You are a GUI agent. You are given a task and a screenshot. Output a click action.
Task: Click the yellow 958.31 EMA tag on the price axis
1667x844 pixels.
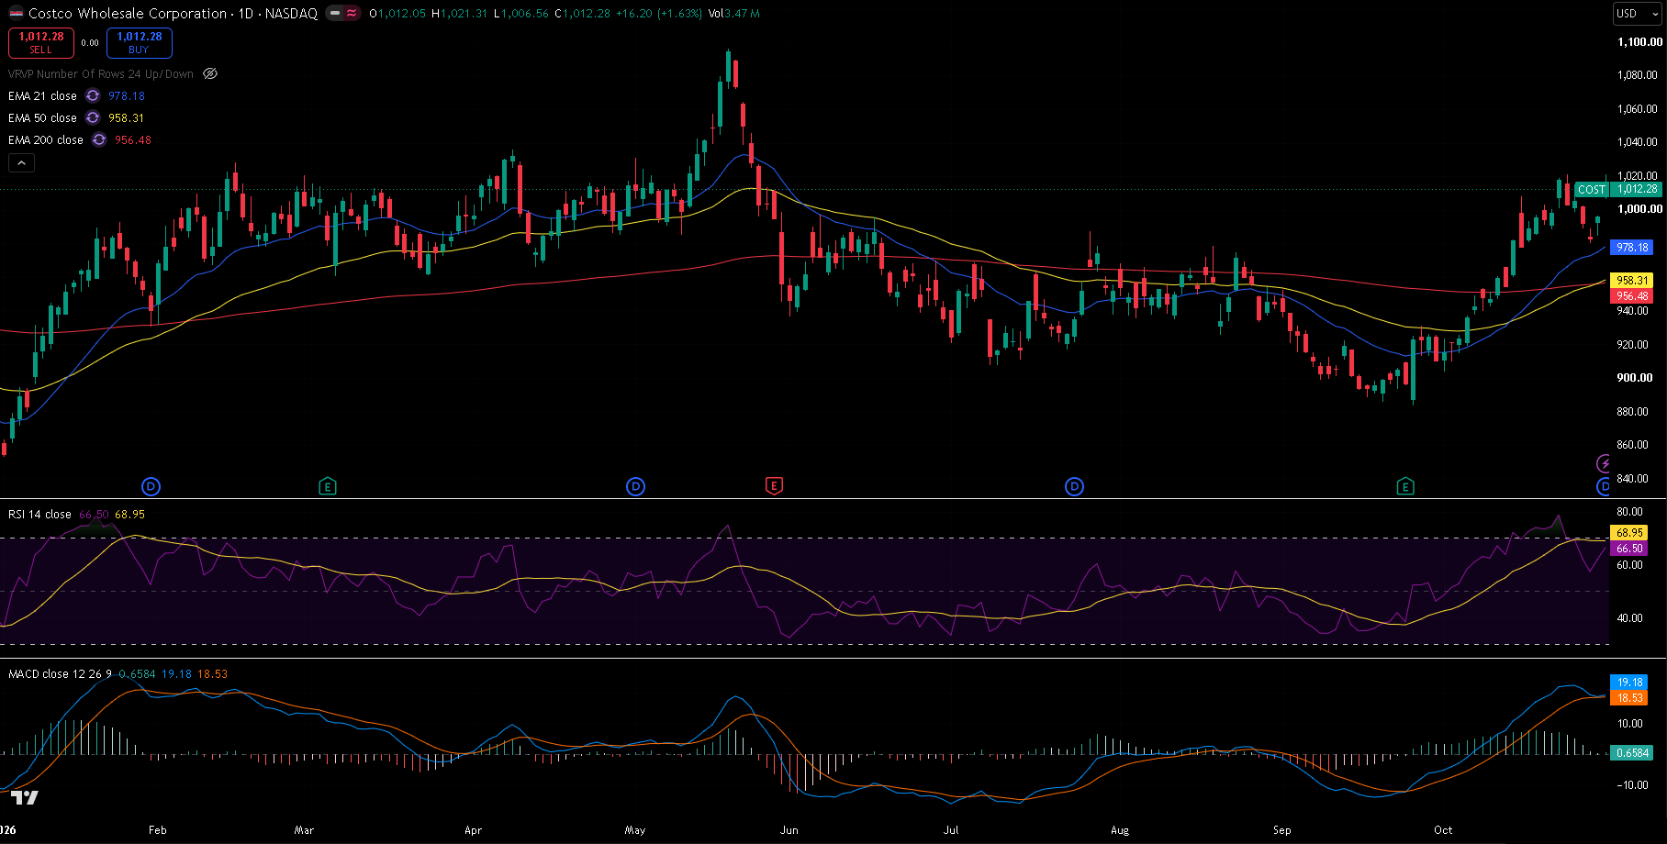[x=1632, y=280]
